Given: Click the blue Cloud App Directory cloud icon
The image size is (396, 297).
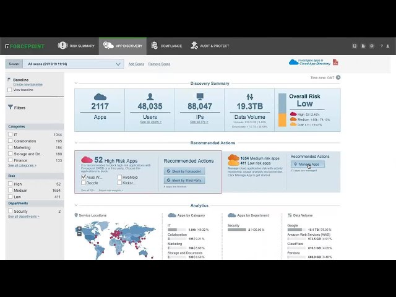Looking at the screenshot, I should pyautogui.click(x=293, y=62).
